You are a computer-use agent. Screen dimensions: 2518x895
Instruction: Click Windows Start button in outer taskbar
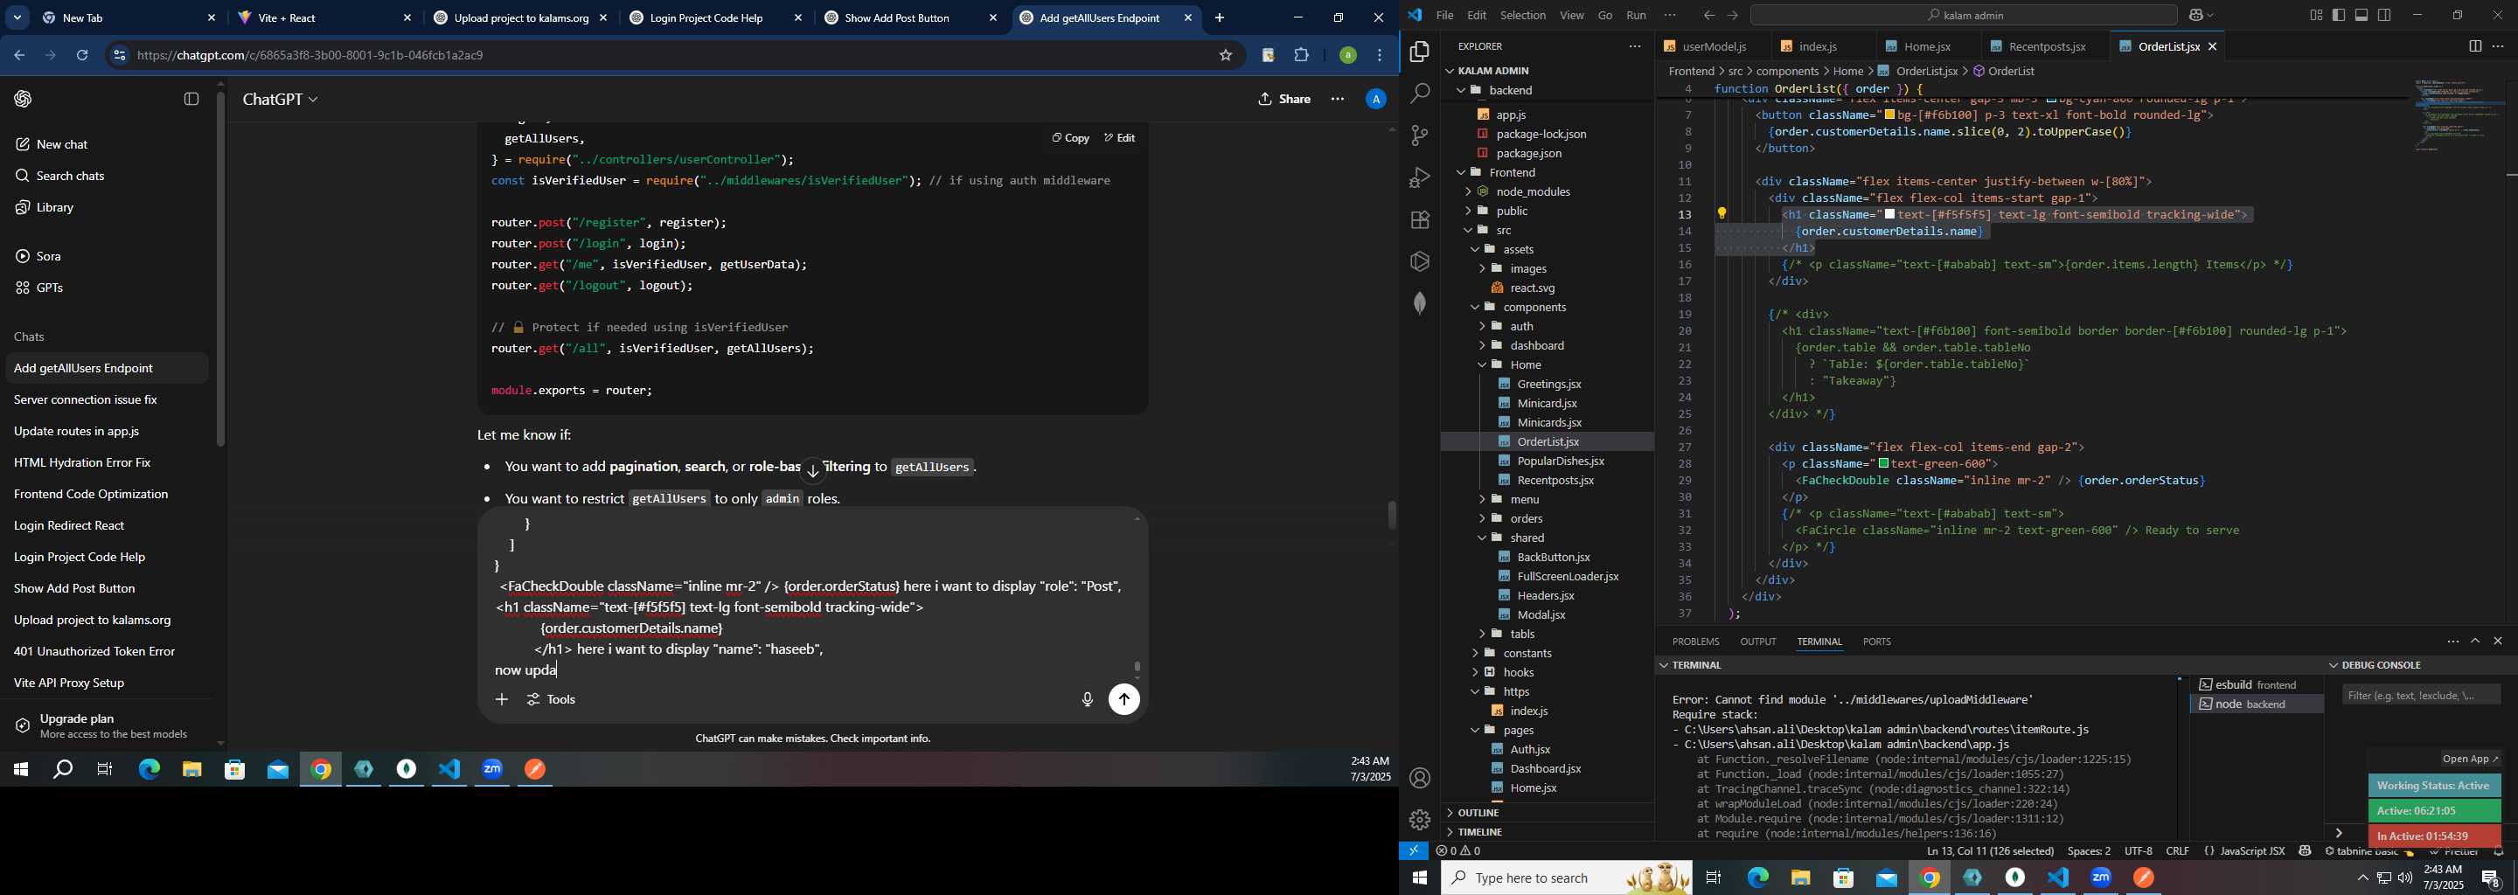click(1419, 878)
